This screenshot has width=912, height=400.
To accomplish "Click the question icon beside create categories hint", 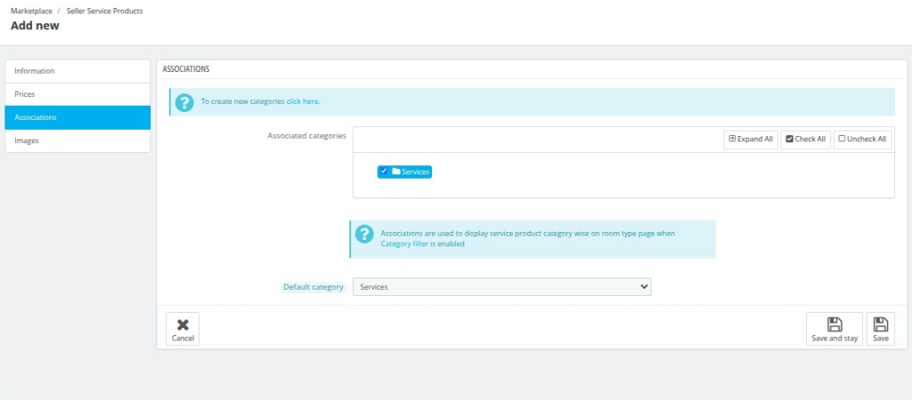I will click(x=184, y=102).
